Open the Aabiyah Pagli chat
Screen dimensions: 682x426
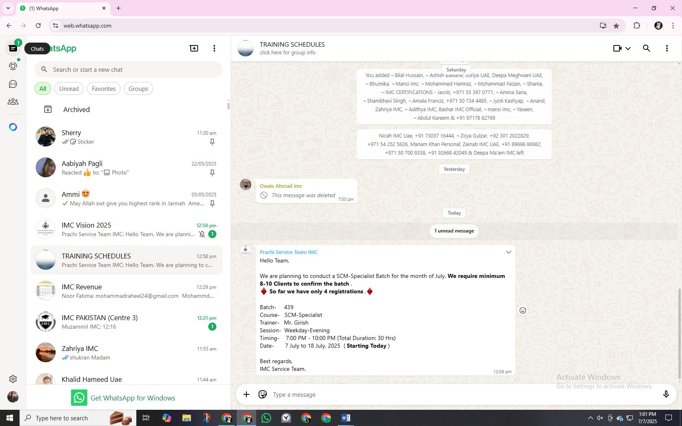[126, 168]
